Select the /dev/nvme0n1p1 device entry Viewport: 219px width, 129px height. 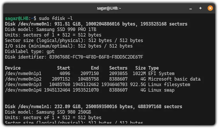[23, 74]
